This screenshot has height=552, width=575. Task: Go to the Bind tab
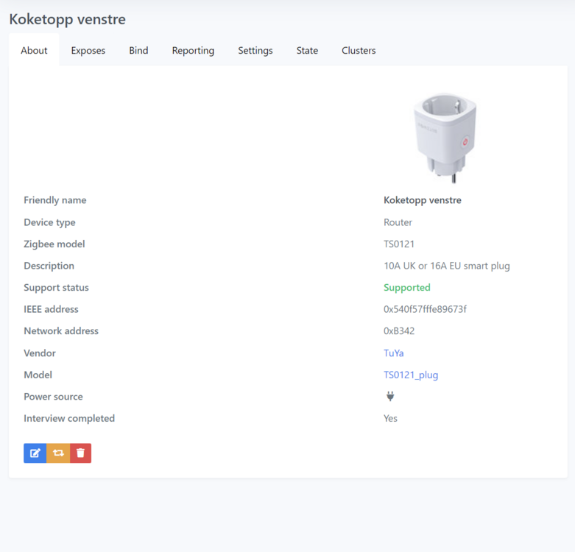click(138, 51)
